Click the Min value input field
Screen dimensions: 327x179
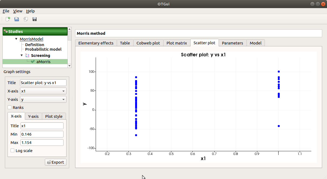42,134
